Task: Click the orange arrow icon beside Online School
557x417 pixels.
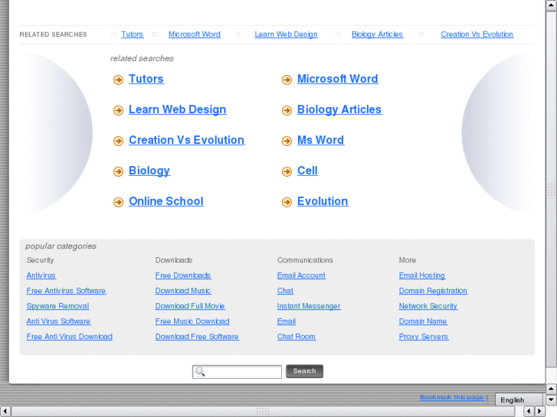Action: 118,202
